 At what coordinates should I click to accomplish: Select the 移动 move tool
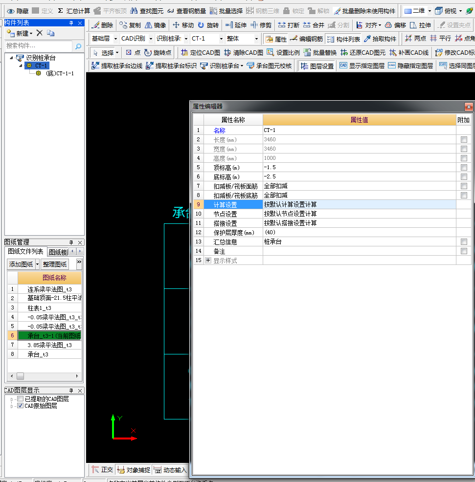pyautogui.click(x=183, y=25)
